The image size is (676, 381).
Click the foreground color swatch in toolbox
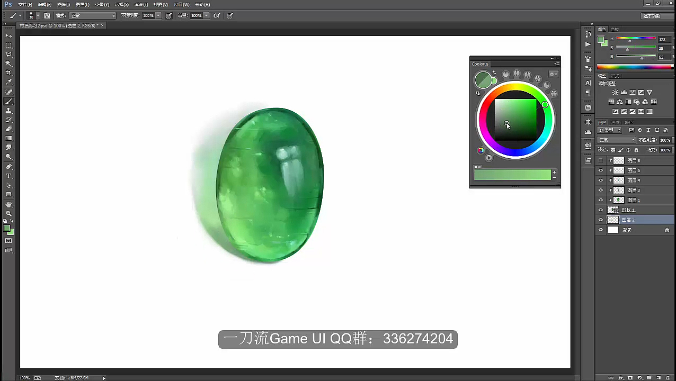tap(7, 229)
